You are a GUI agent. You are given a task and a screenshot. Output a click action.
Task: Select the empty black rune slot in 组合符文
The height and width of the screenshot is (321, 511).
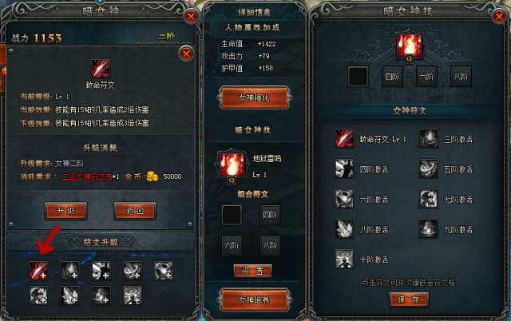232,215
